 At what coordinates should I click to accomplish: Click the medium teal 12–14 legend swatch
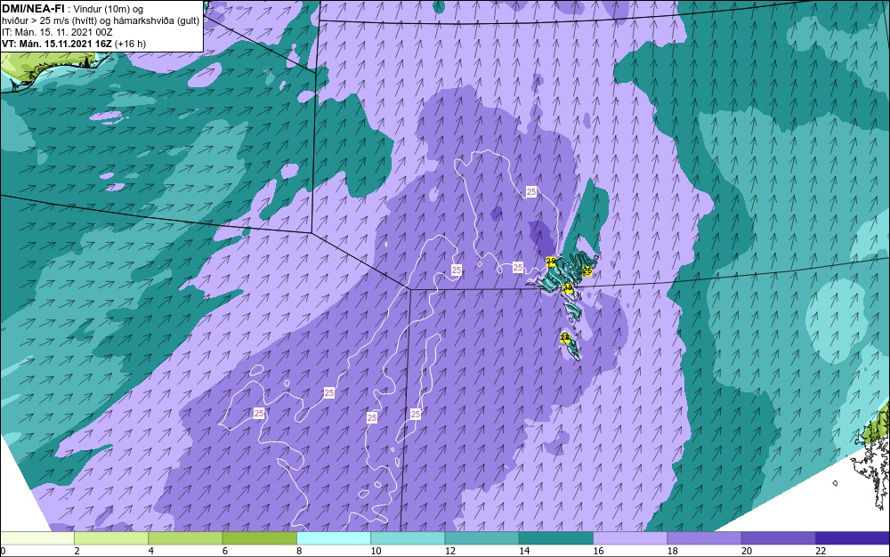tap(481, 538)
